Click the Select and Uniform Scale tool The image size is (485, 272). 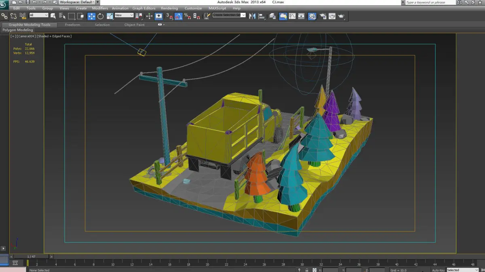click(110, 16)
